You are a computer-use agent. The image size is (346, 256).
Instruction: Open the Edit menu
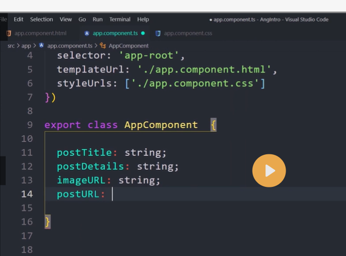click(19, 19)
